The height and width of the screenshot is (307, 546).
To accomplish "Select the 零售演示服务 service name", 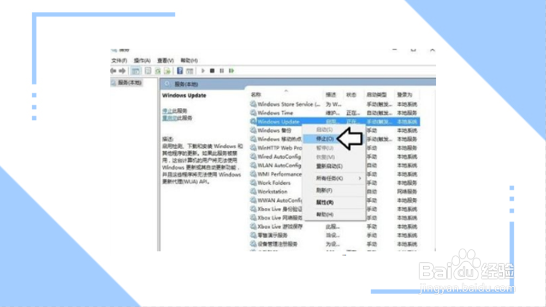I will (272, 235).
